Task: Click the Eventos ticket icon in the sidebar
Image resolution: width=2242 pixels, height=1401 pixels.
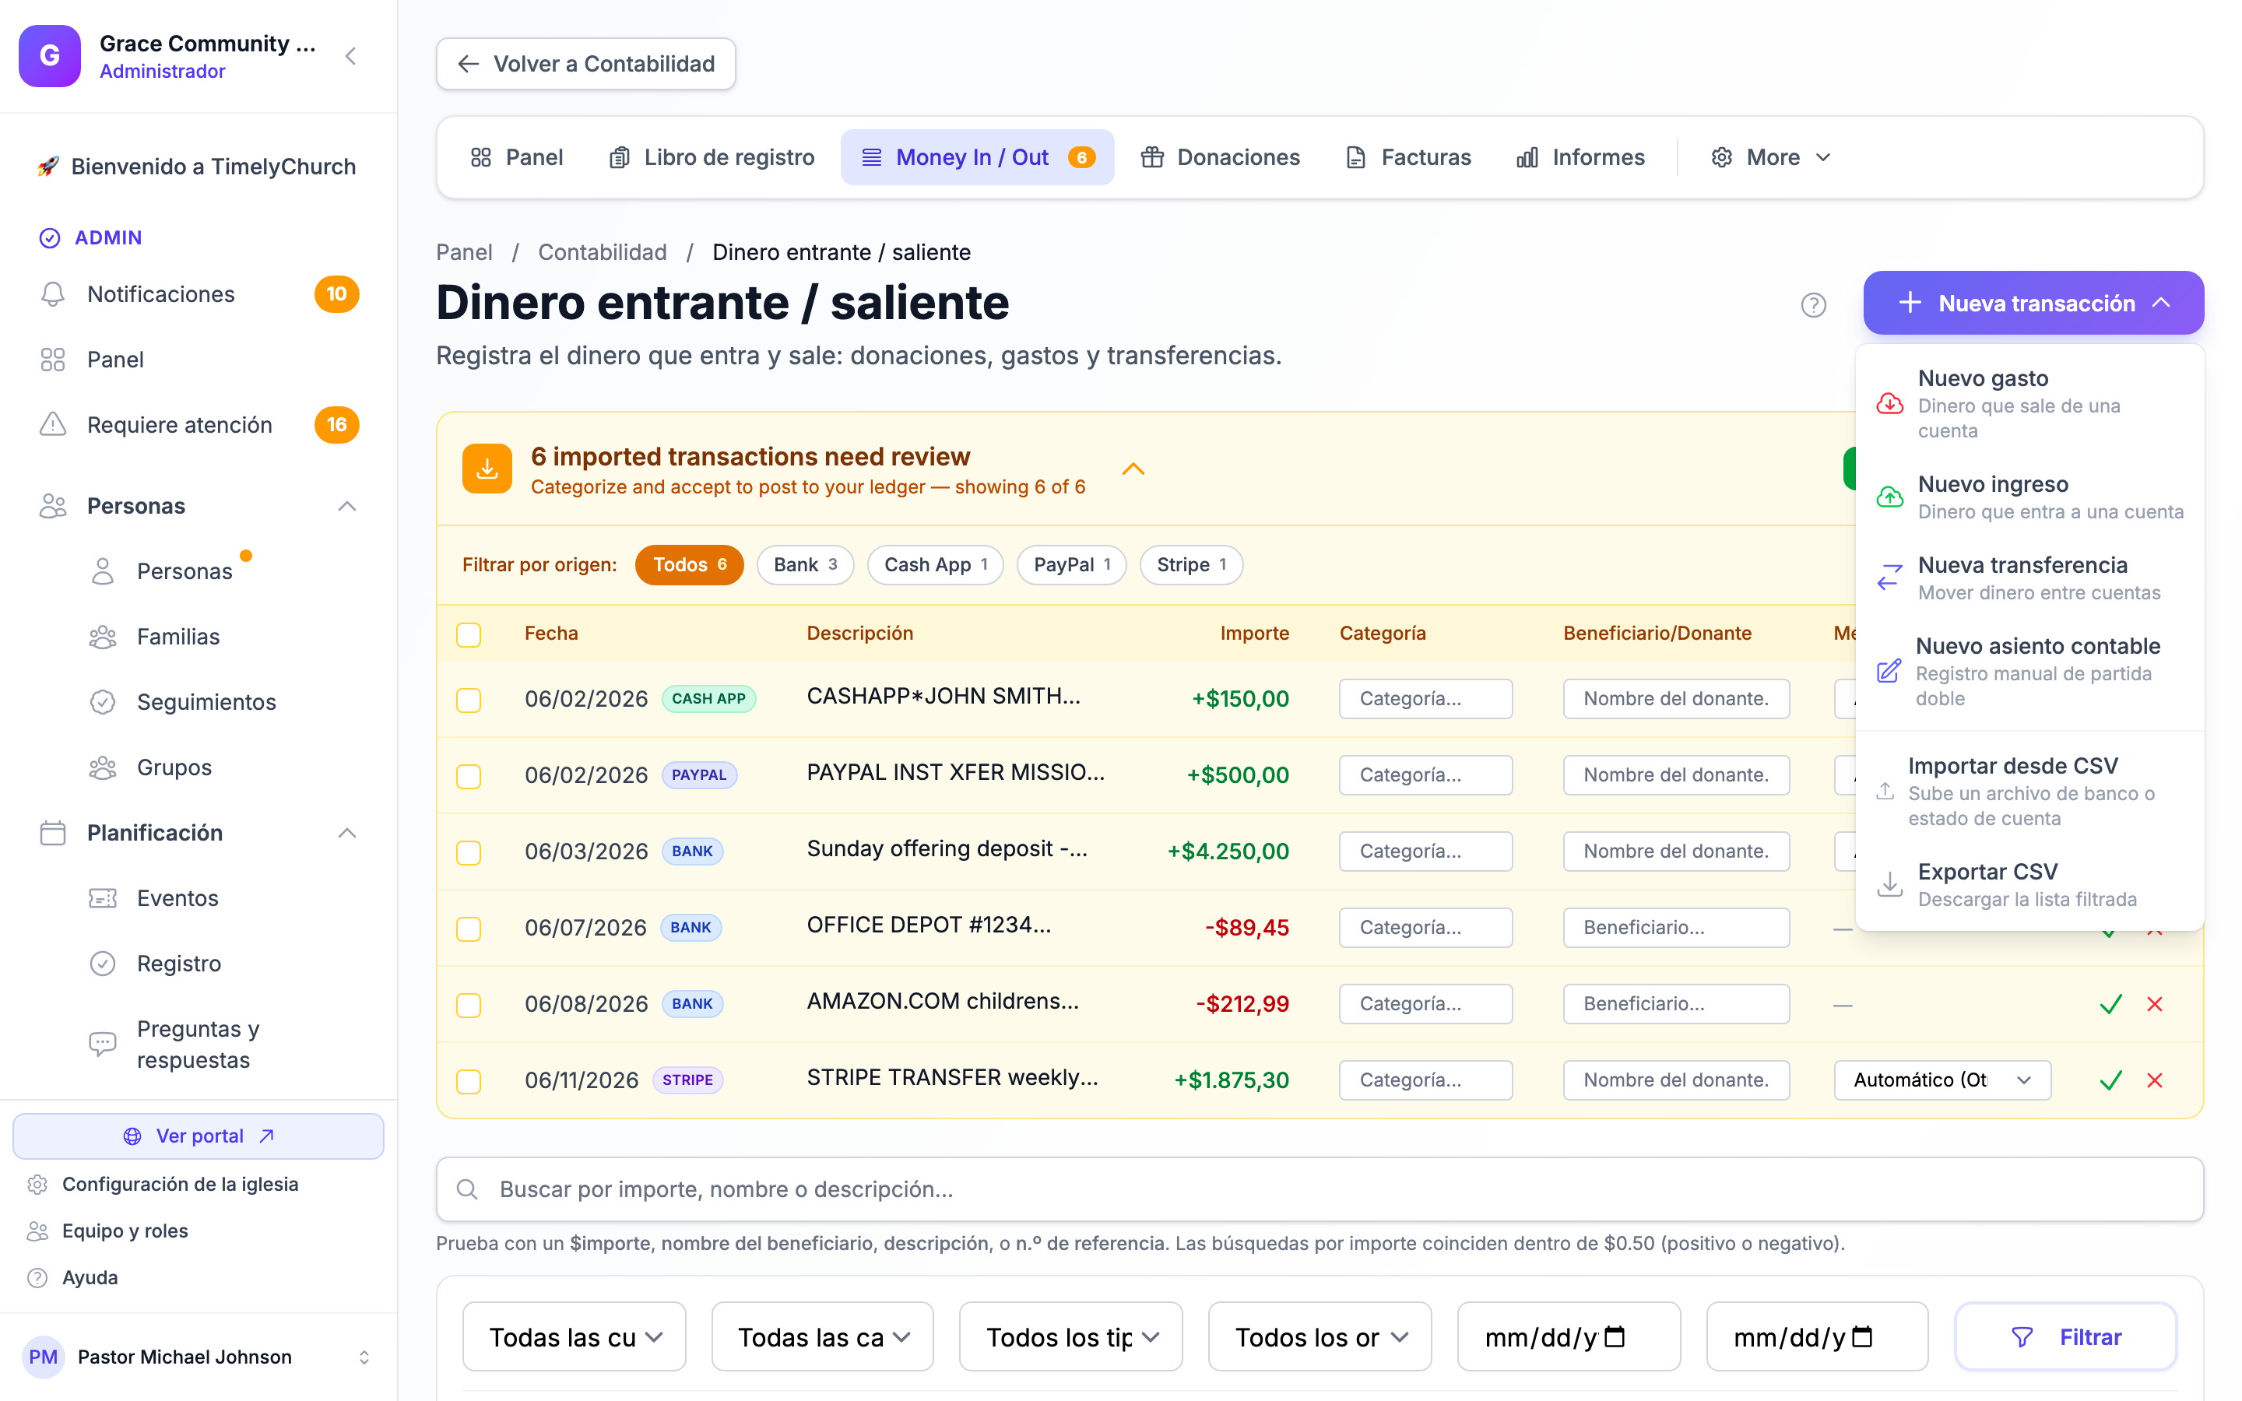Action: [103, 898]
